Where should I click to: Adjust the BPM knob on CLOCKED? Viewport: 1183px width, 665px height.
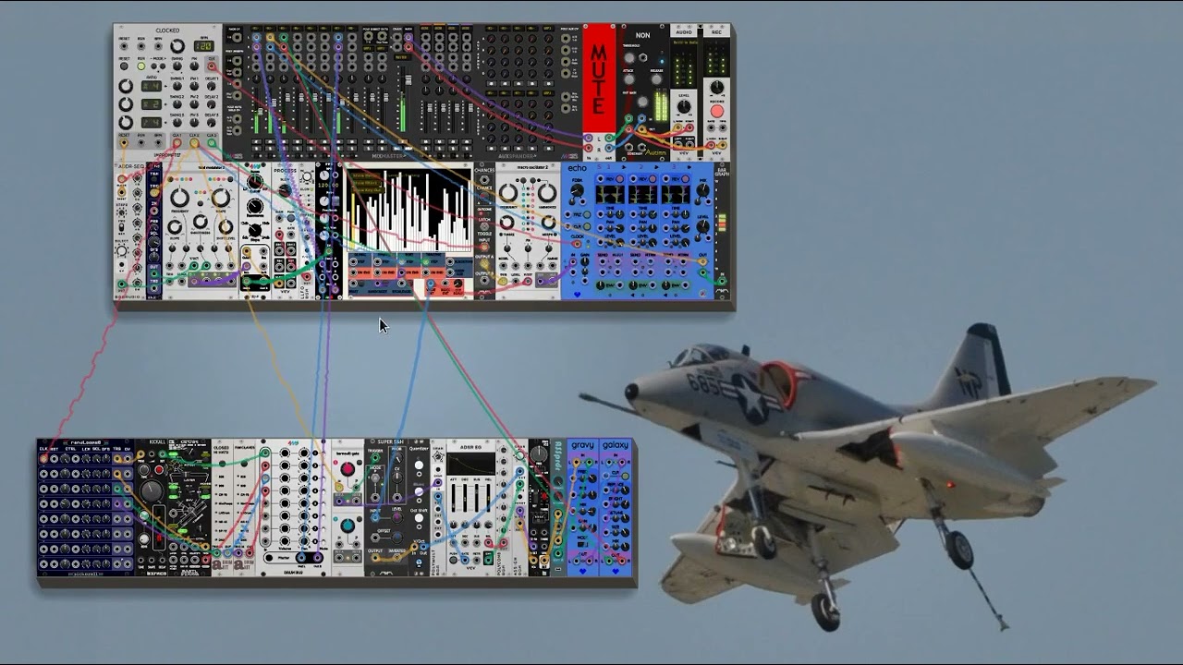click(x=177, y=46)
